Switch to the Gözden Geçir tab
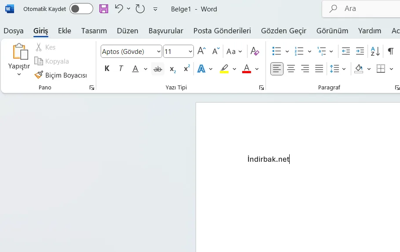 pyautogui.click(x=284, y=31)
